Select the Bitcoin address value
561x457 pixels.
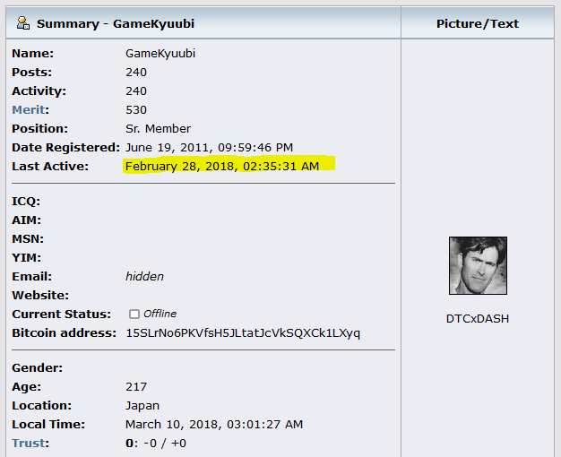[243, 333]
